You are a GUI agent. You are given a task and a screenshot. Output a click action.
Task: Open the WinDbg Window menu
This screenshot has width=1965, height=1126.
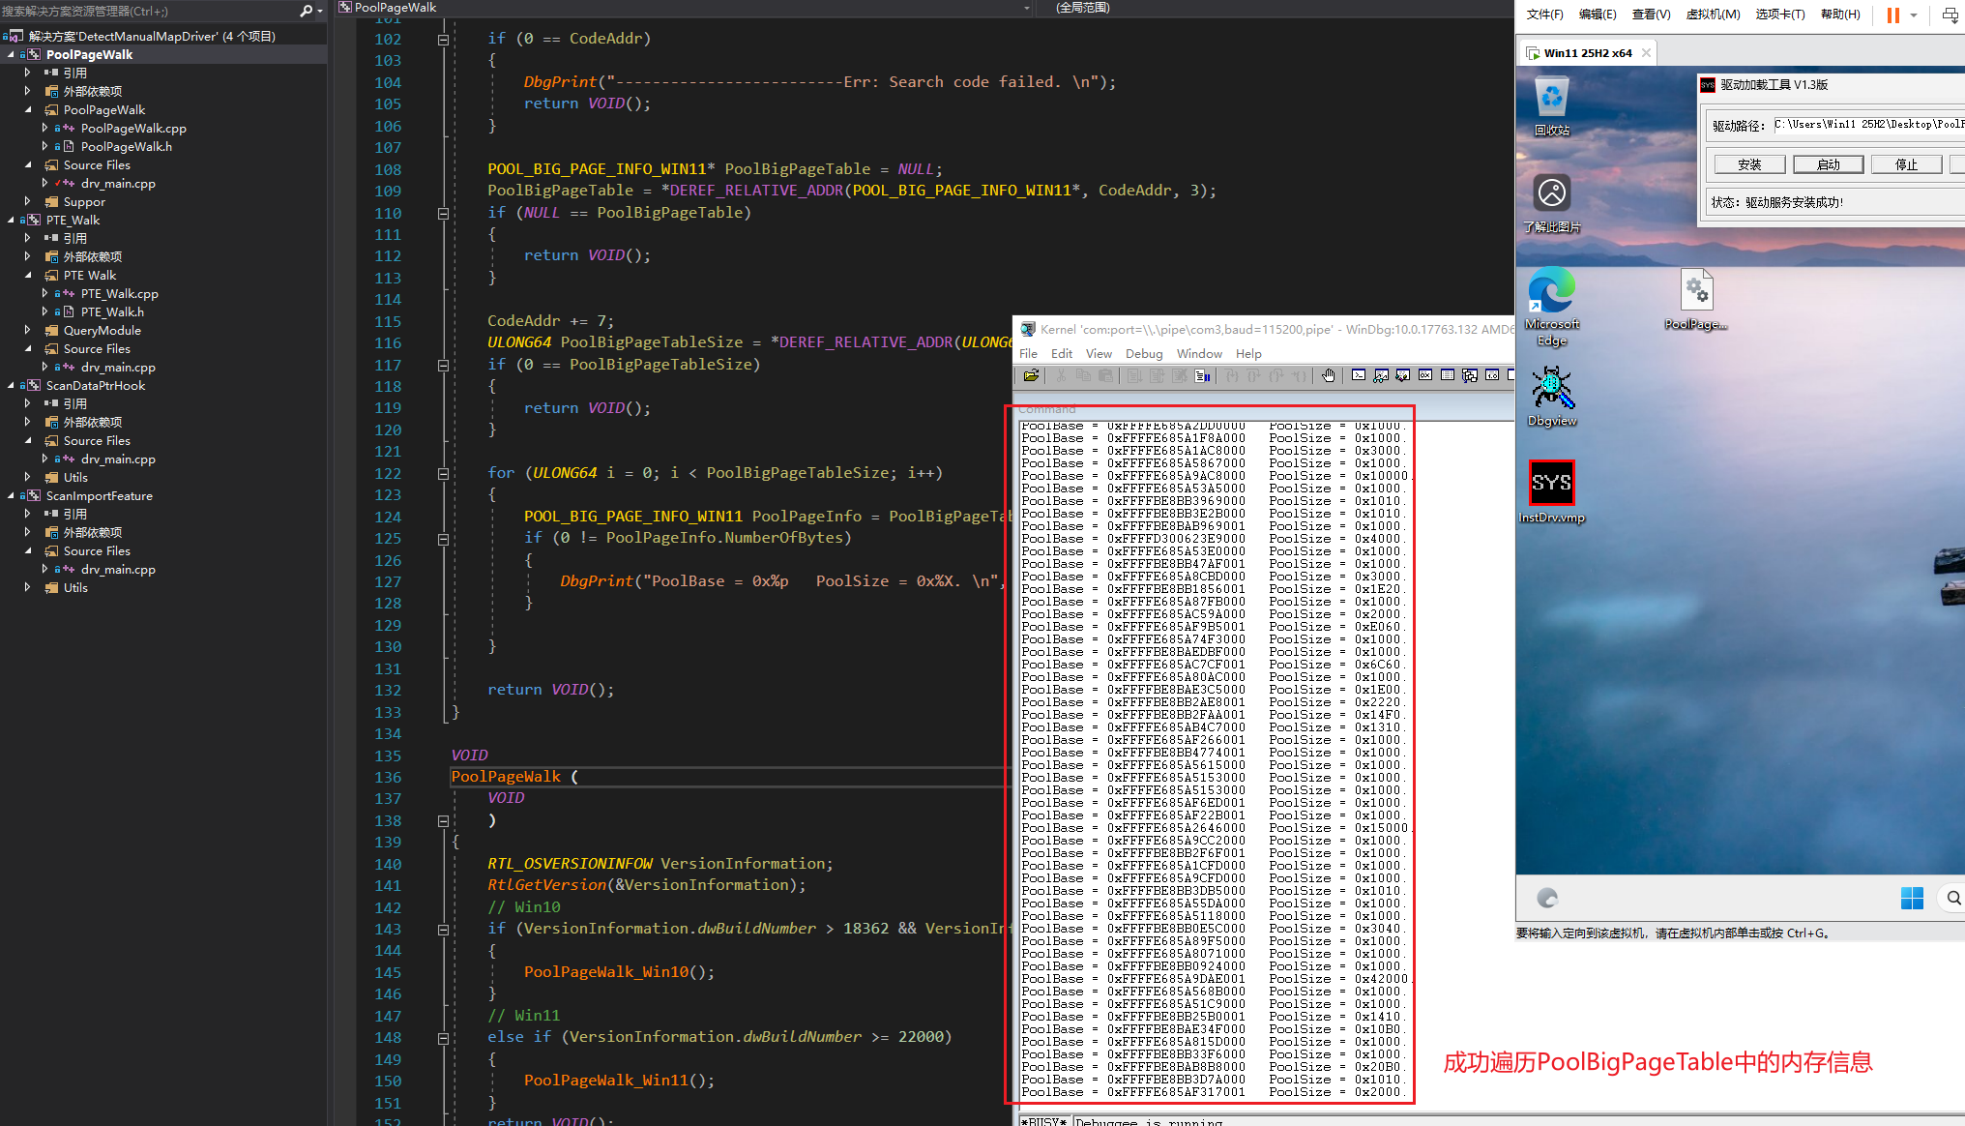click(1199, 354)
